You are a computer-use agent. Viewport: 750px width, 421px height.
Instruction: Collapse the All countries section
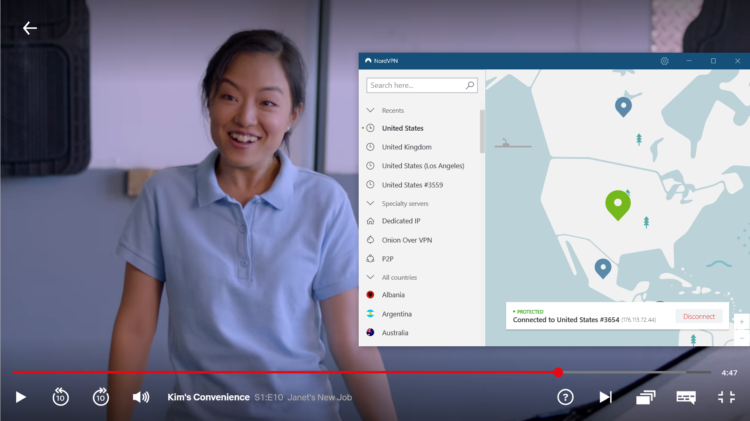pyautogui.click(x=371, y=277)
